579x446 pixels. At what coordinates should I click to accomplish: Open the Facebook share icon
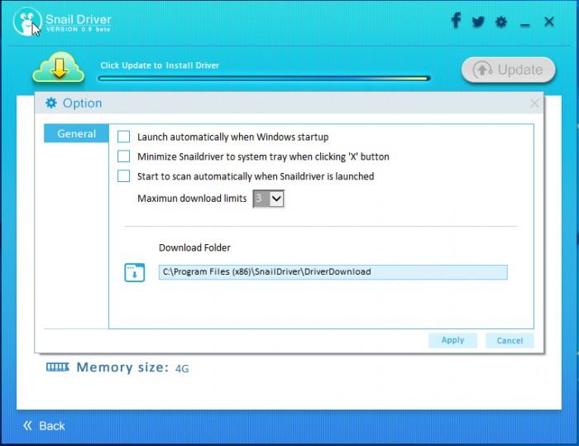click(456, 21)
